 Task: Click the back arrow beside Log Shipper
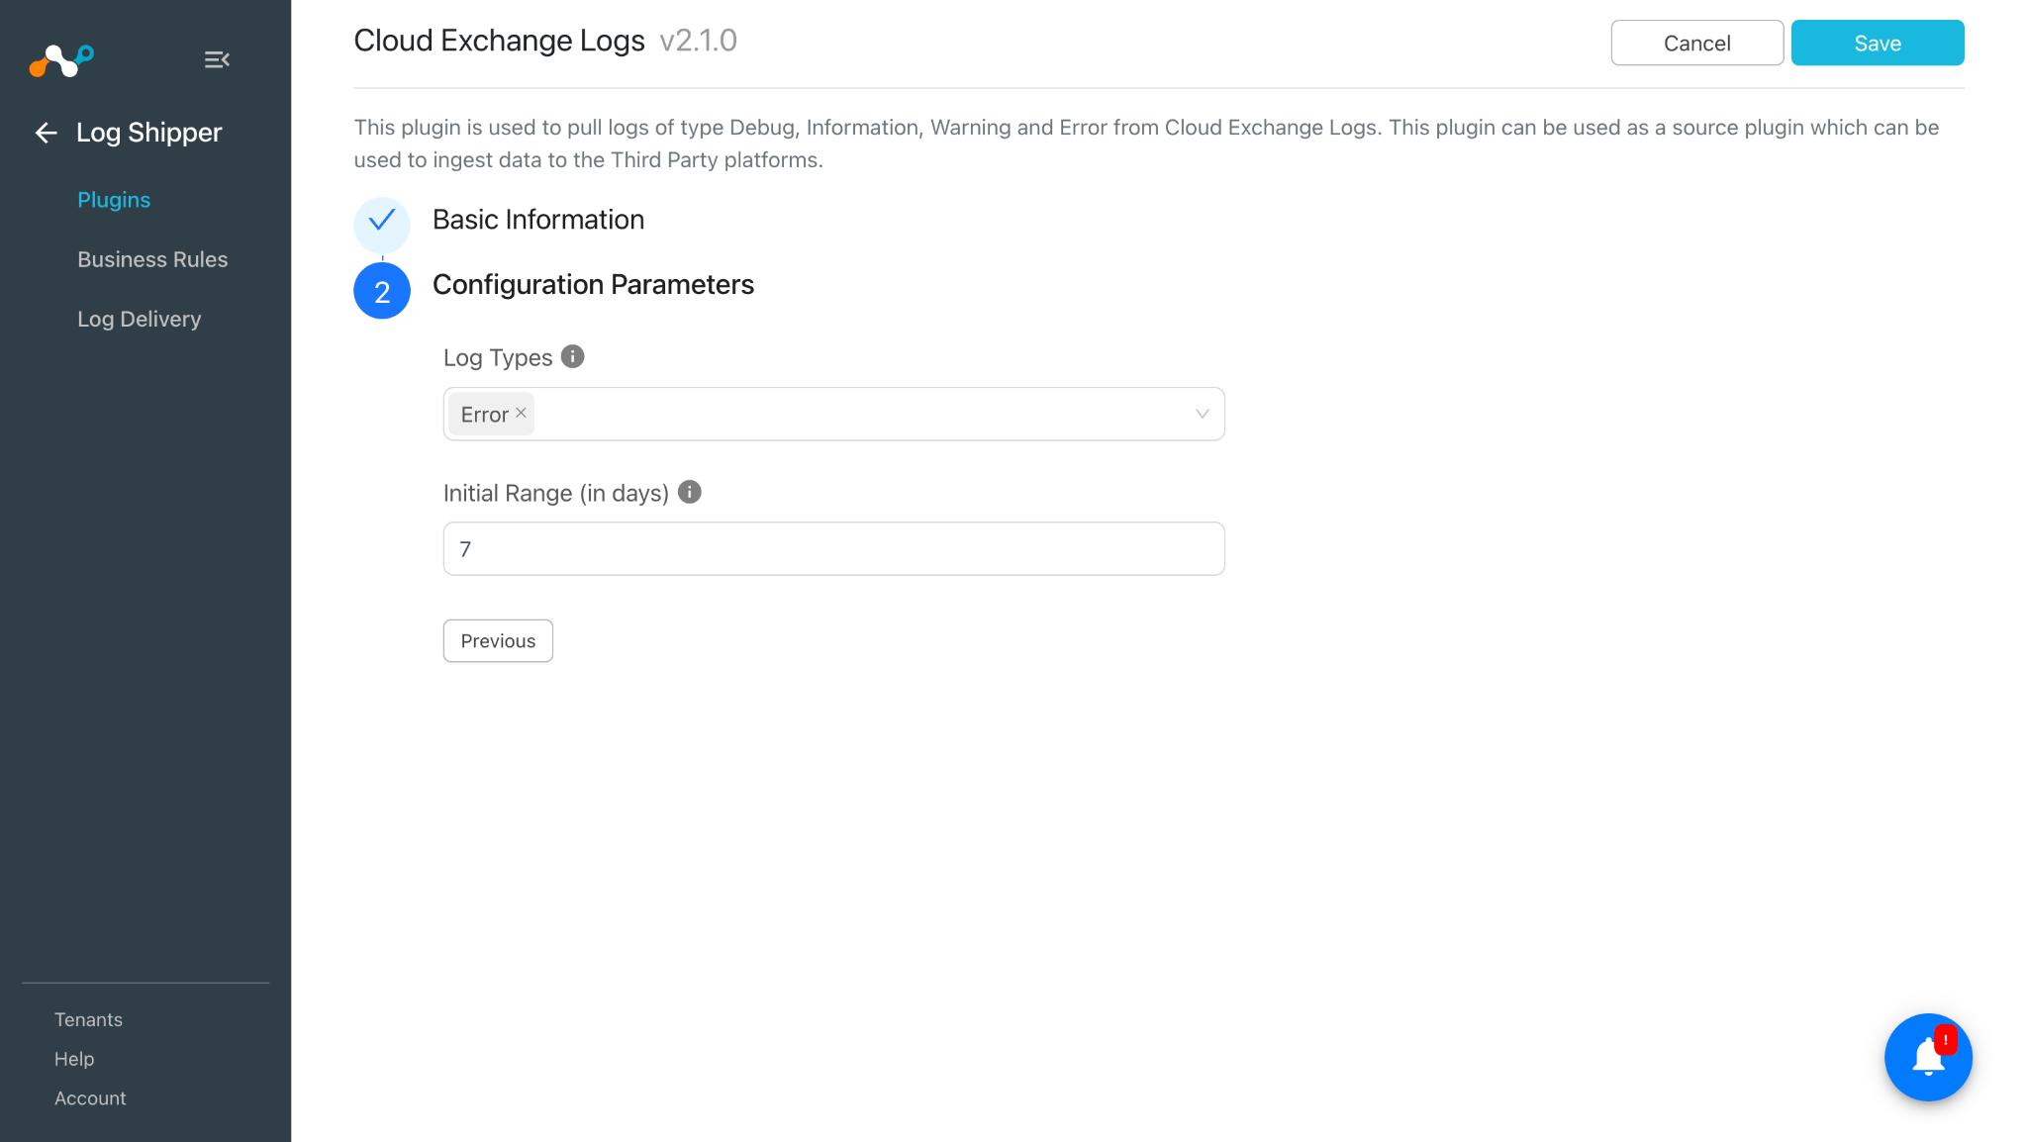(x=46, y=133)
